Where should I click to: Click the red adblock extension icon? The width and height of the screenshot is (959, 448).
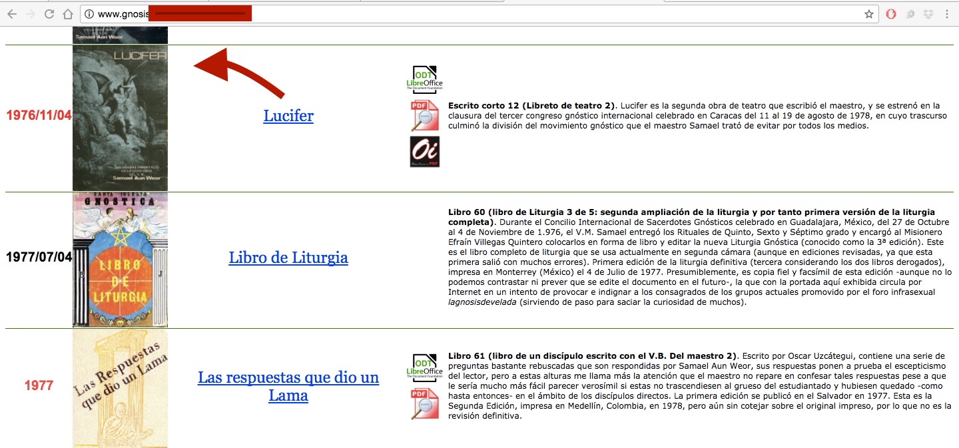point(891,14)
